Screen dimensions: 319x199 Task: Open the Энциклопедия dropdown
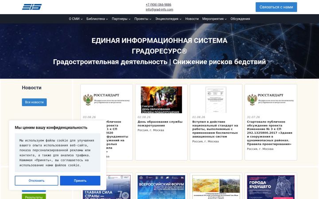168,19
